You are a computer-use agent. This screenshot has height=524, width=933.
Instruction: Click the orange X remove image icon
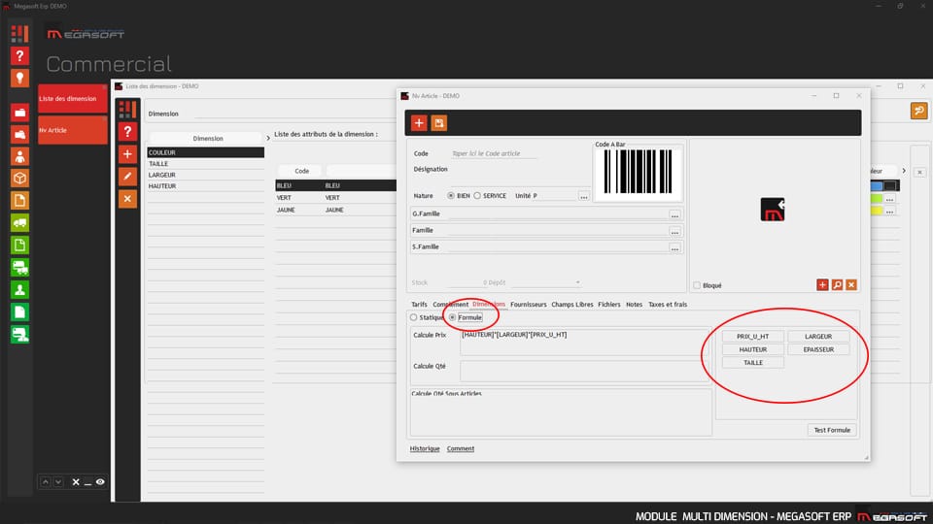[851, 284]
